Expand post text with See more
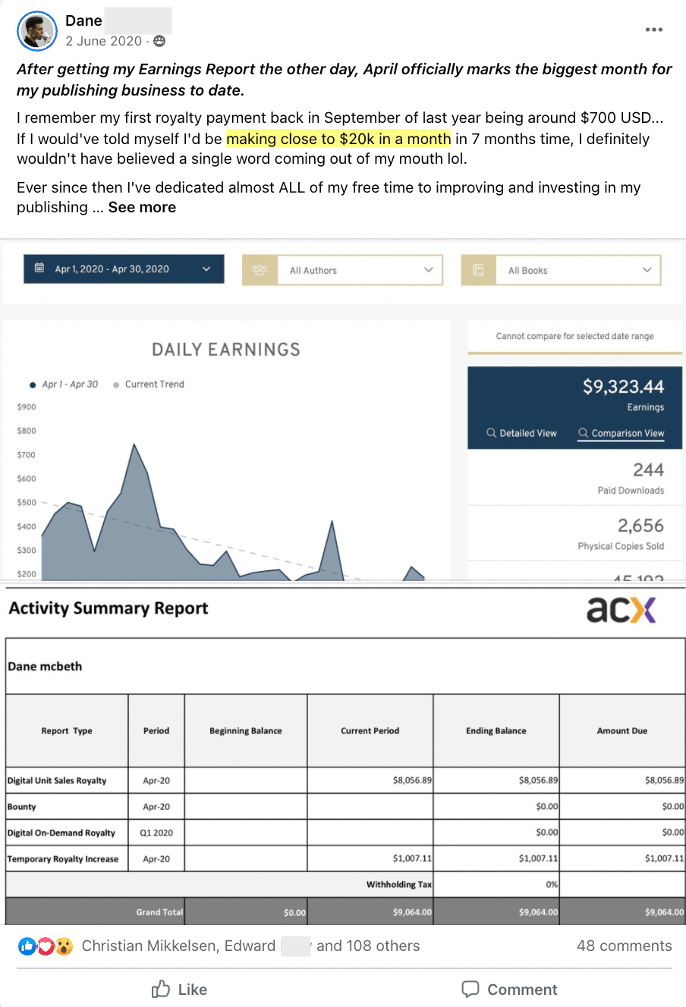Viewport: 686px width, 1007px height. 142,207
